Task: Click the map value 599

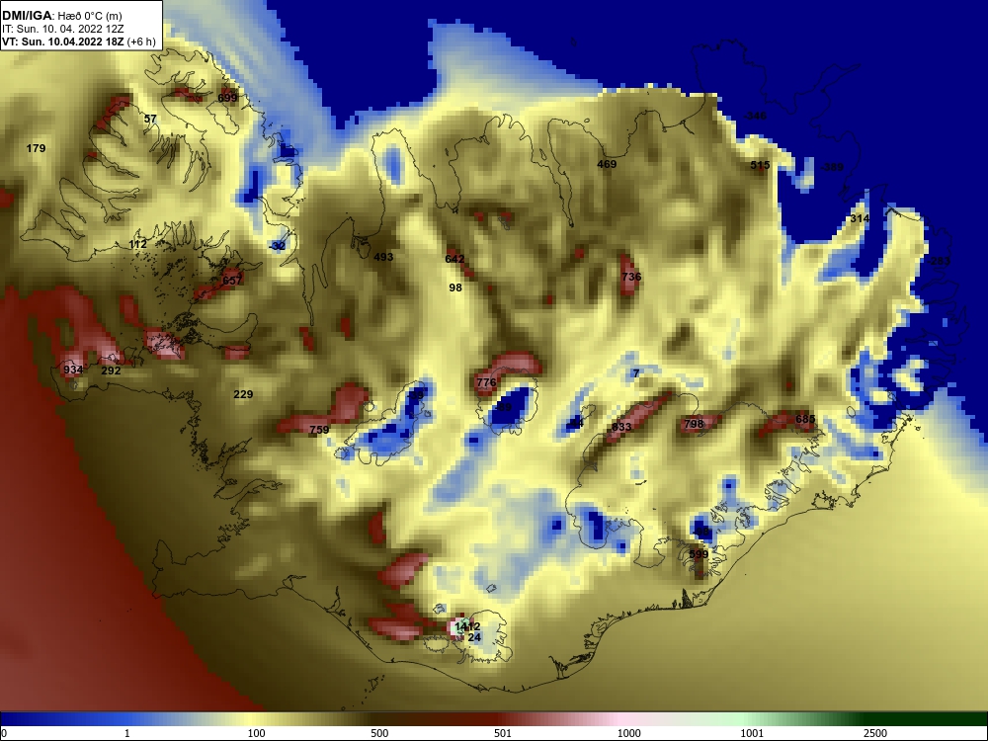Action: click(x=699, y=554)
